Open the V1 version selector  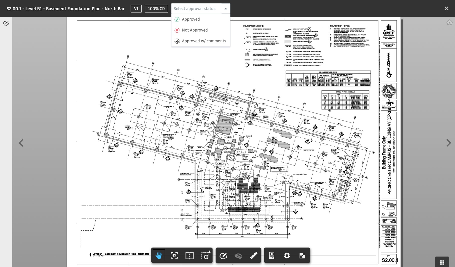click(136, 8)
